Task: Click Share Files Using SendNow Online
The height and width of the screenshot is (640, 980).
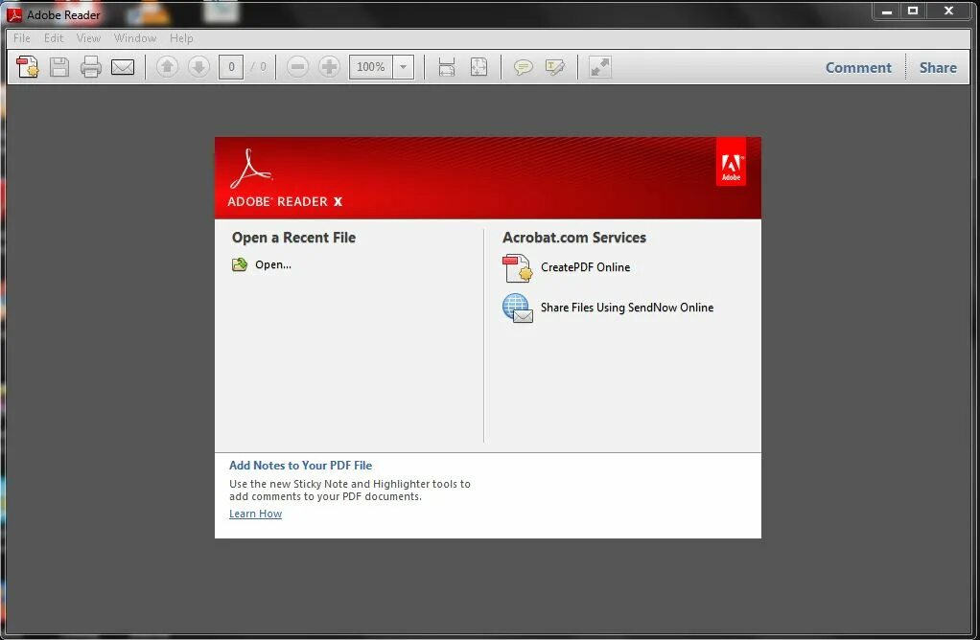Action: click(x=627, y=308)
